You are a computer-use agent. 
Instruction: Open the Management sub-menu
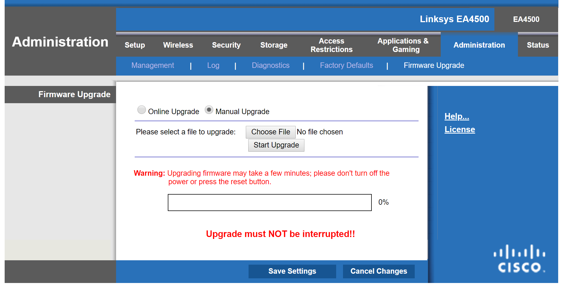(153, 65)
